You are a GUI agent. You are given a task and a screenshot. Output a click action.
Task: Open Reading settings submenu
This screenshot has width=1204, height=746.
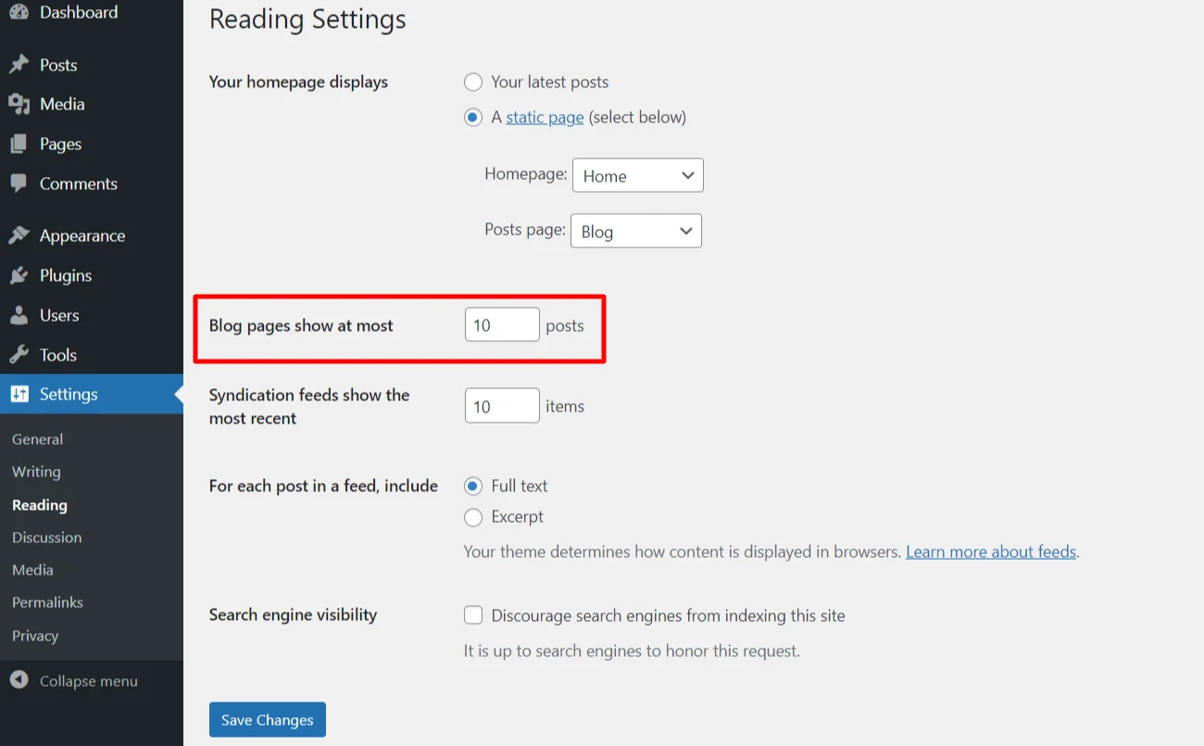tap(40, 505)
